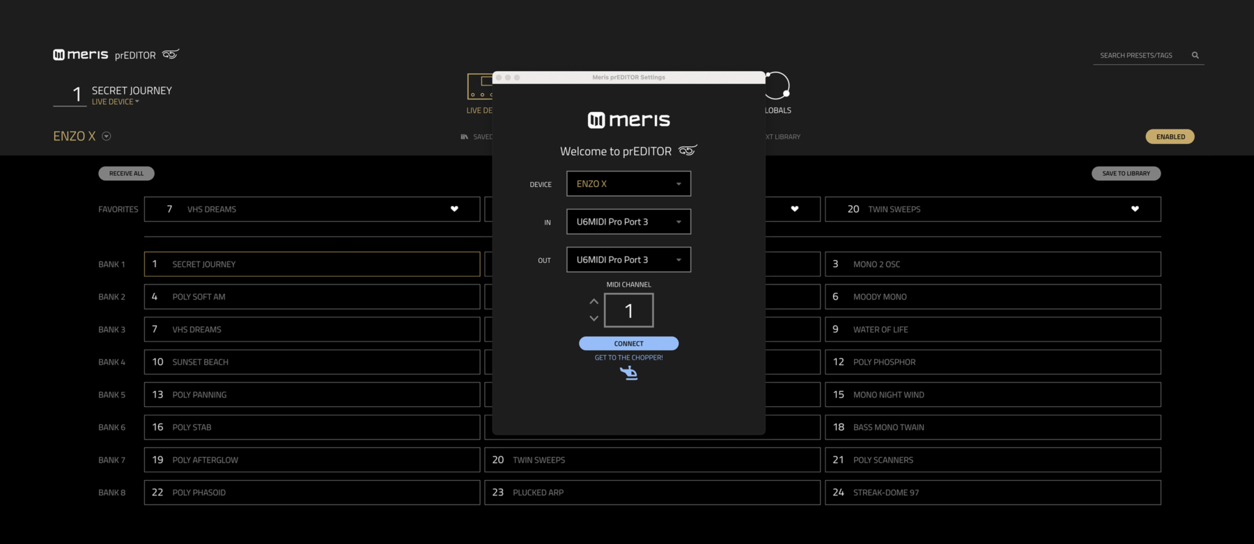Screen dimensions: 1254x544
Task: Increase the MIDI channel with the up arrow
Action: [x=594, y=301]
